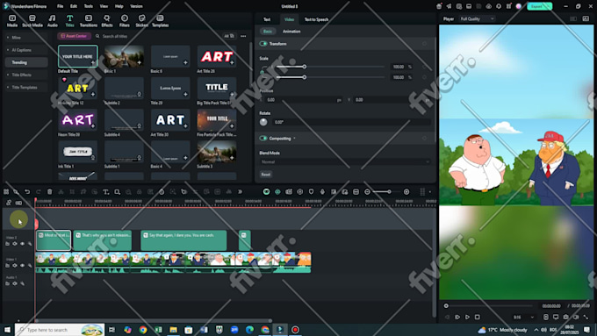Viewport: 597px width, 336px height.
Task: Zoom out the timeline with the minus icon
Action: [x=367, y=192]
